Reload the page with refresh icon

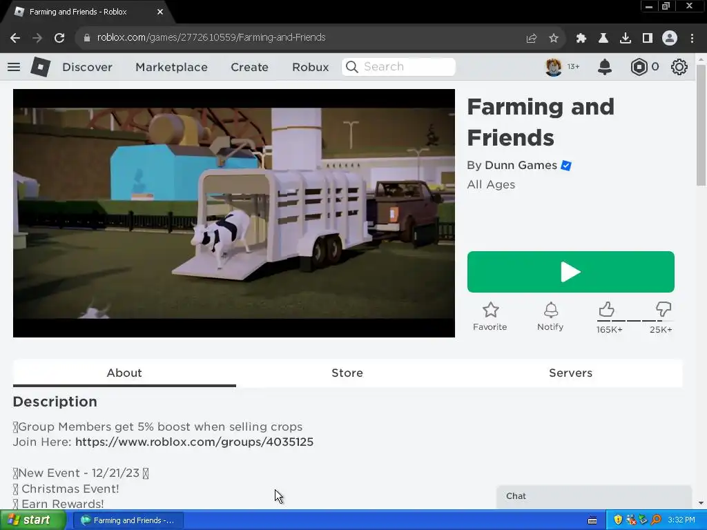(59, 38)
